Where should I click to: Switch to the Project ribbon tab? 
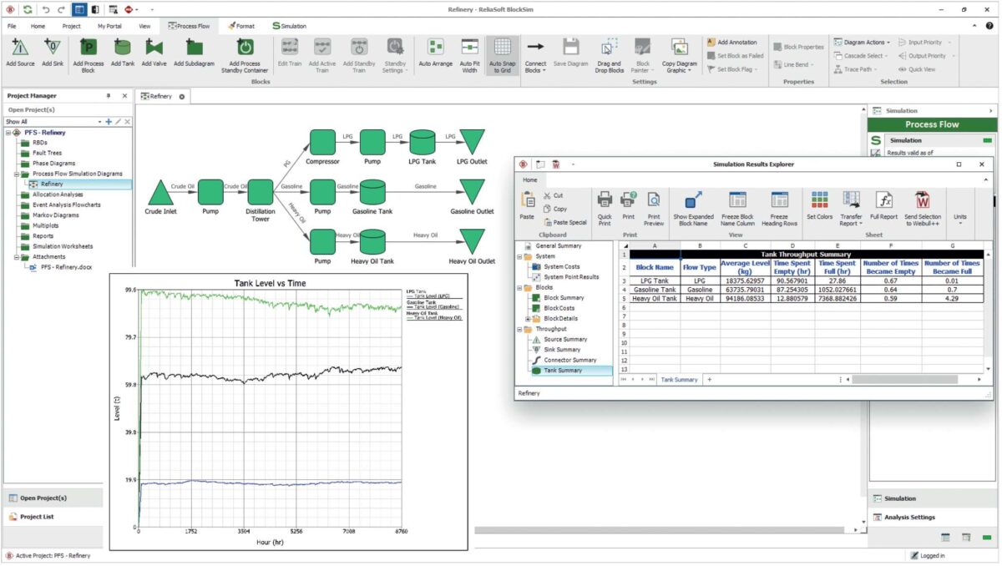(72, 26)
